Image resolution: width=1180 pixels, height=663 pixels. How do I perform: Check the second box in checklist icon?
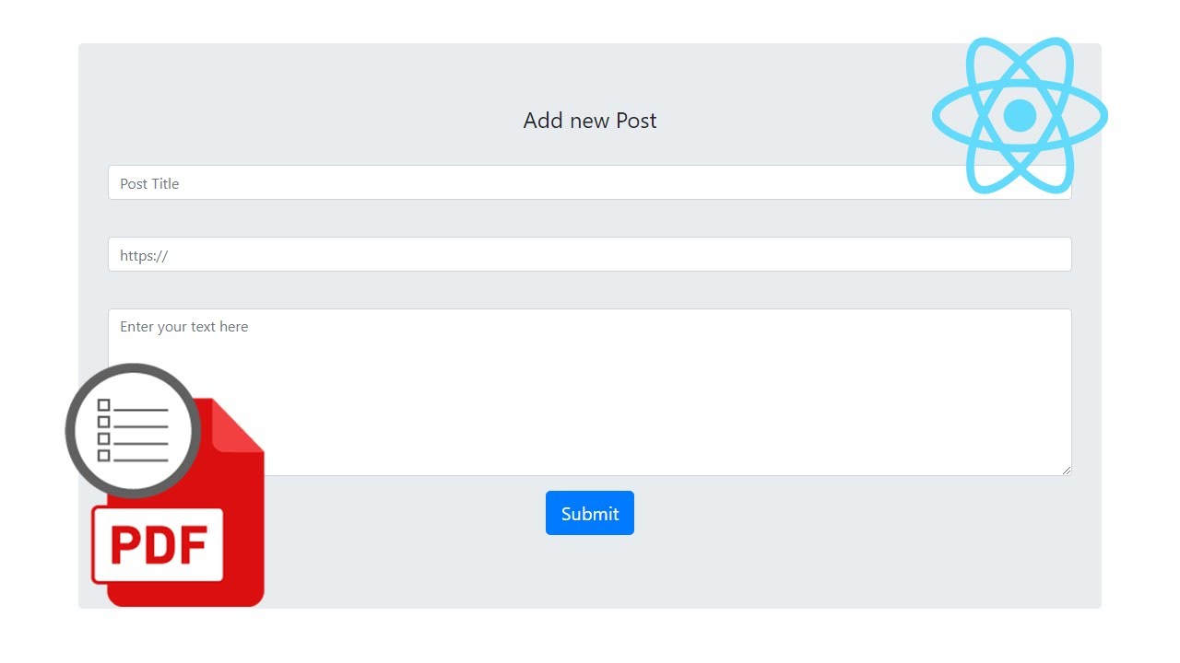tap(104, 422)
